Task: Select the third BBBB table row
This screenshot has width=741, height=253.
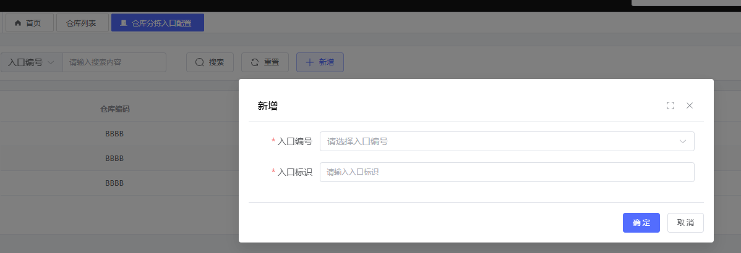Action: tap(114, 183)
